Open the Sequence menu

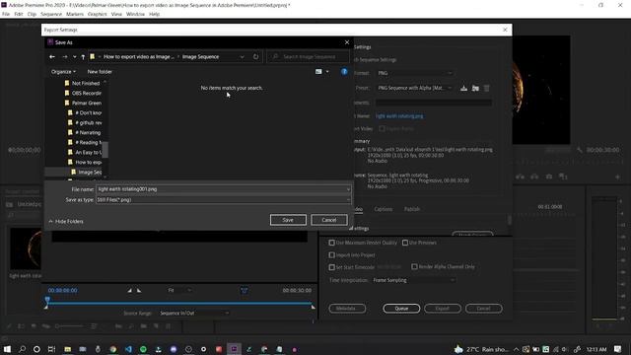pos(51,14)
